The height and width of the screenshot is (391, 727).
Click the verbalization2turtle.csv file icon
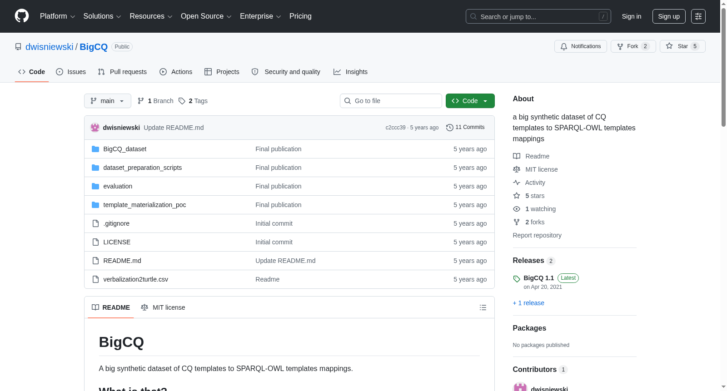click(x=95, y=279)
